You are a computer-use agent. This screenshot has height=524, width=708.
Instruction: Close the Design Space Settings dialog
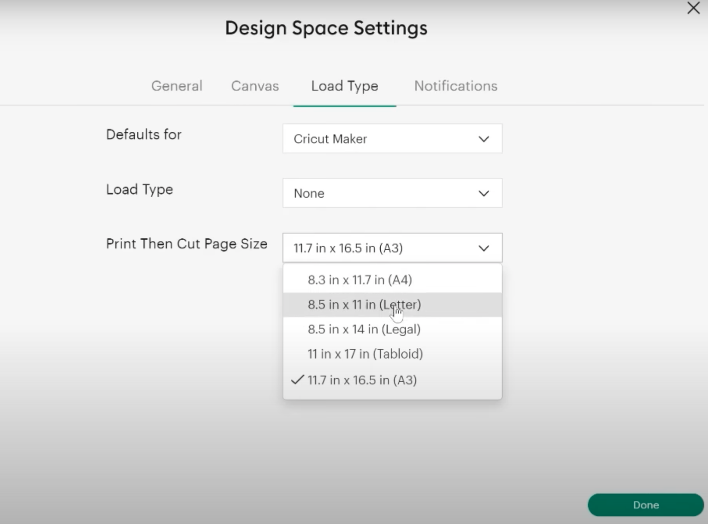click(x=693, y=8)
